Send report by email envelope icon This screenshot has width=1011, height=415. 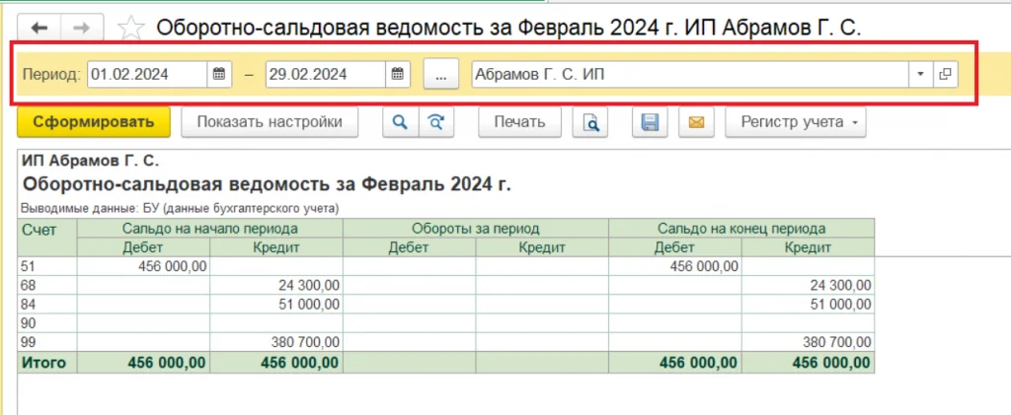point(695,122)
